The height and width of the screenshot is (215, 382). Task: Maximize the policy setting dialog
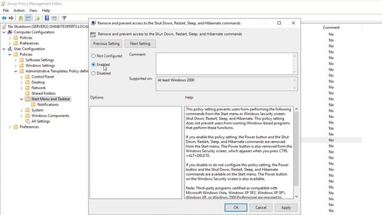pos(279,23)
